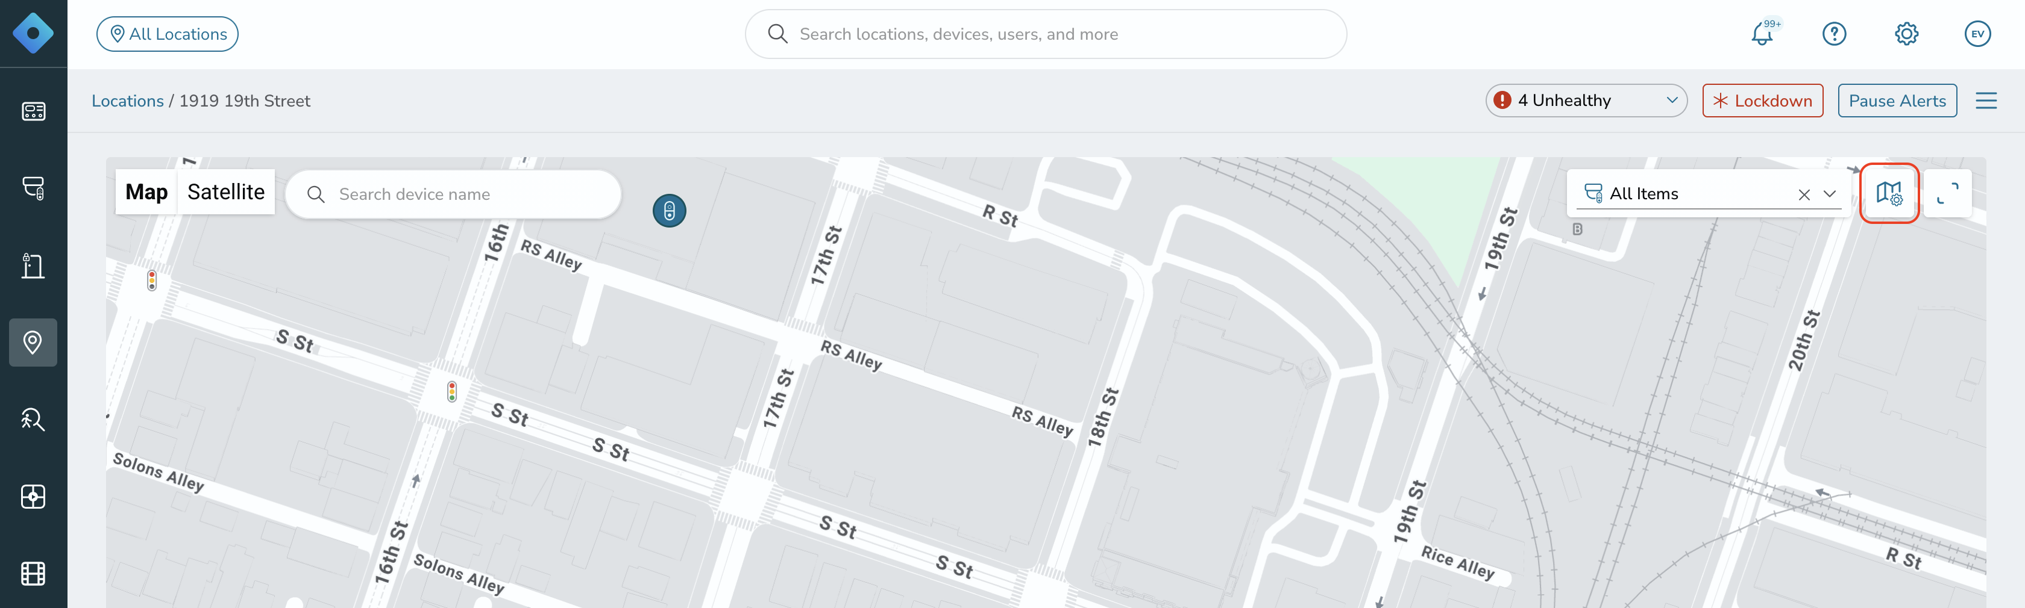
Task: Switch to Map view
Action: 146,191
